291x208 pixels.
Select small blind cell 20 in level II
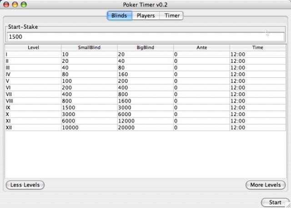(89, 61)
